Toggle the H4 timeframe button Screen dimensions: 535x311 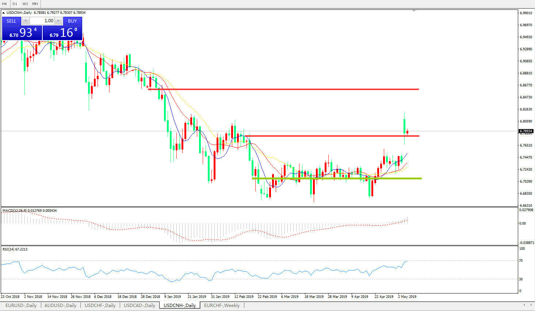[5, 4]
